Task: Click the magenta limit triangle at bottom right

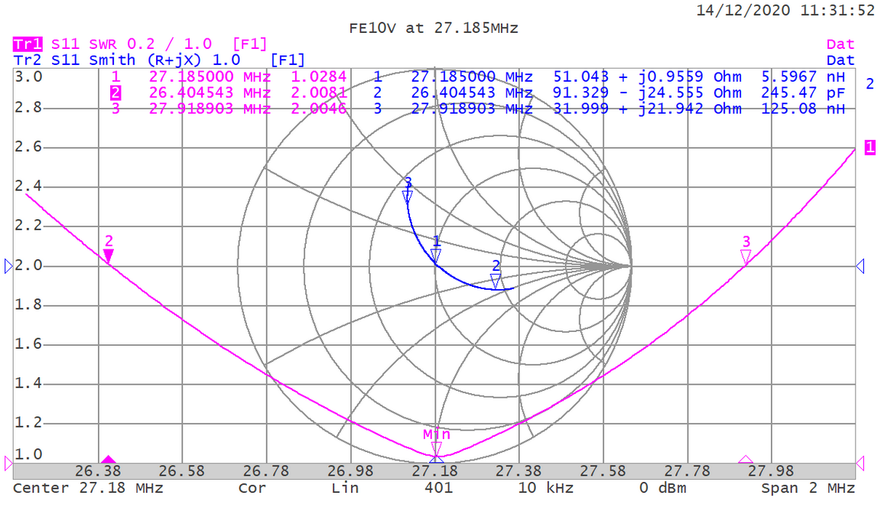Action: [x=860, y=463]
